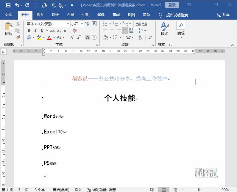The image size is (237, 192).
Task: Activate the Format Painter brush
Action: 18,37
